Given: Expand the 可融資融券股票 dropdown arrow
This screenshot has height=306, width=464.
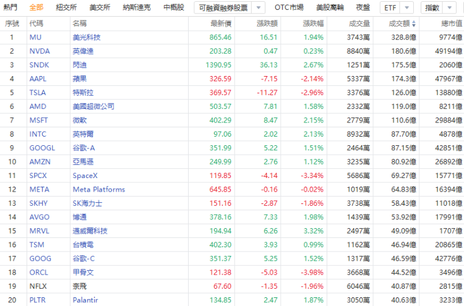Looking at the screenshot, I should point(259,8).
